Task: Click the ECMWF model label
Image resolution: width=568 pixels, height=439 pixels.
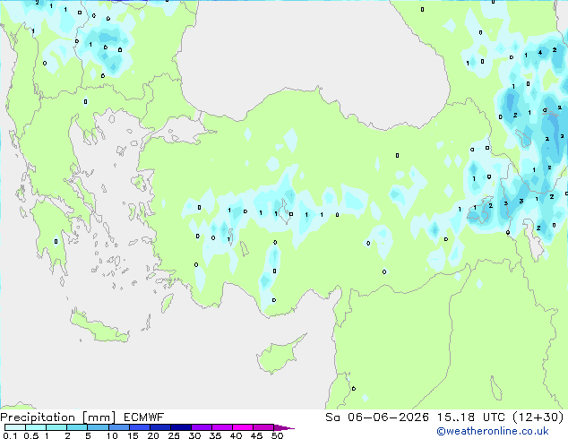Action: click(x=144, y=417)
